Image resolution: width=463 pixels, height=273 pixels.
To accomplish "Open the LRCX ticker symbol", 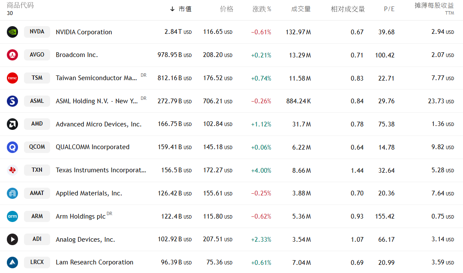I will pos(37,262).
